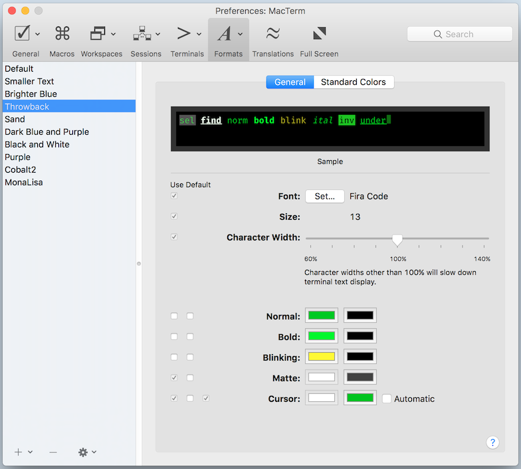
Task: Select the Cobalt2 format collection
Action: click(x=21, y=169)
